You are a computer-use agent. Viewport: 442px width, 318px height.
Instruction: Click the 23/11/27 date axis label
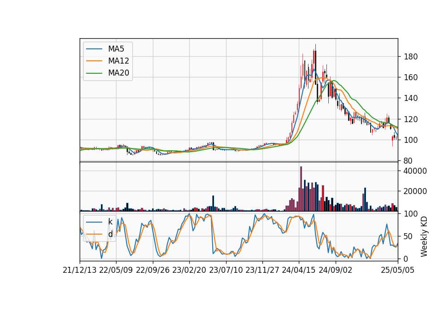(x=262, y=270)
